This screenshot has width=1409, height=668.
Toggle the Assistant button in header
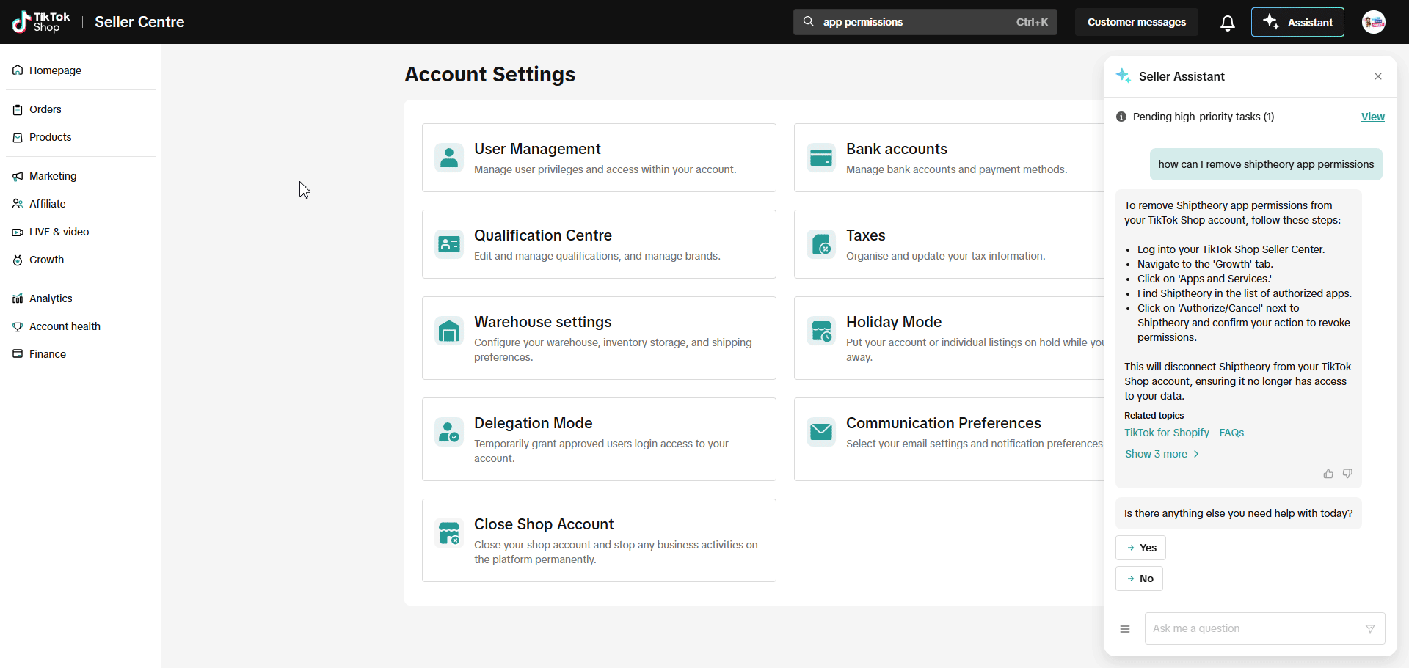click(1297, 22)
